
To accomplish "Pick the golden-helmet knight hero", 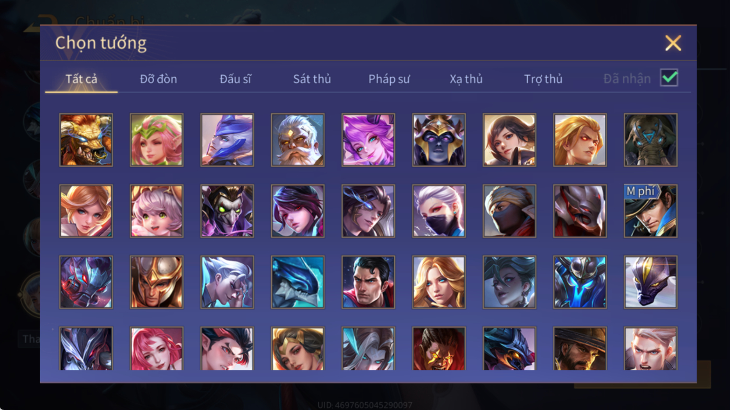I will (x=156, y=282).
